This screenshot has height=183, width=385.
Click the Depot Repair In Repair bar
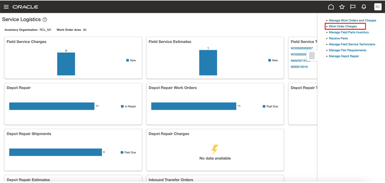tap(52, 106)
